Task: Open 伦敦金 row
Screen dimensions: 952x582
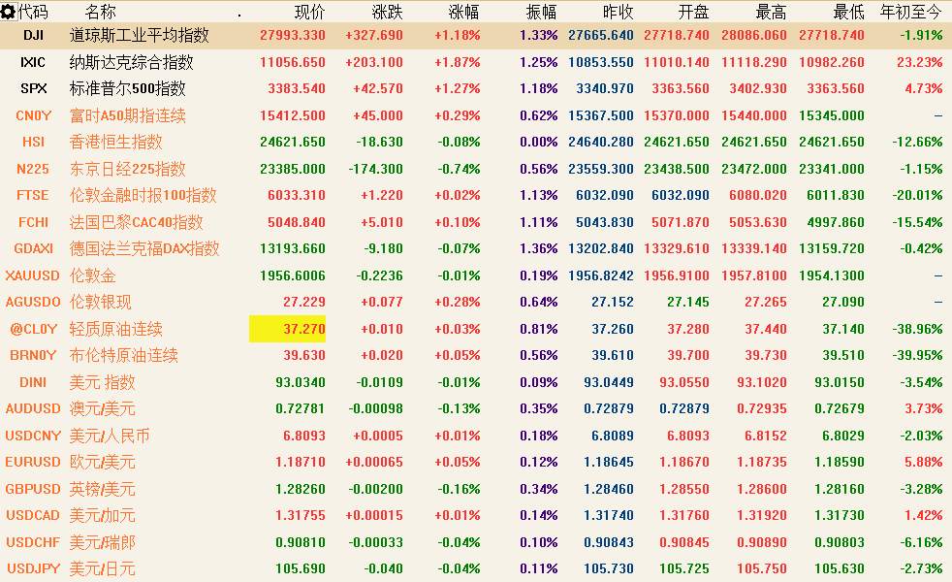Action: click(x=92, y=275)
